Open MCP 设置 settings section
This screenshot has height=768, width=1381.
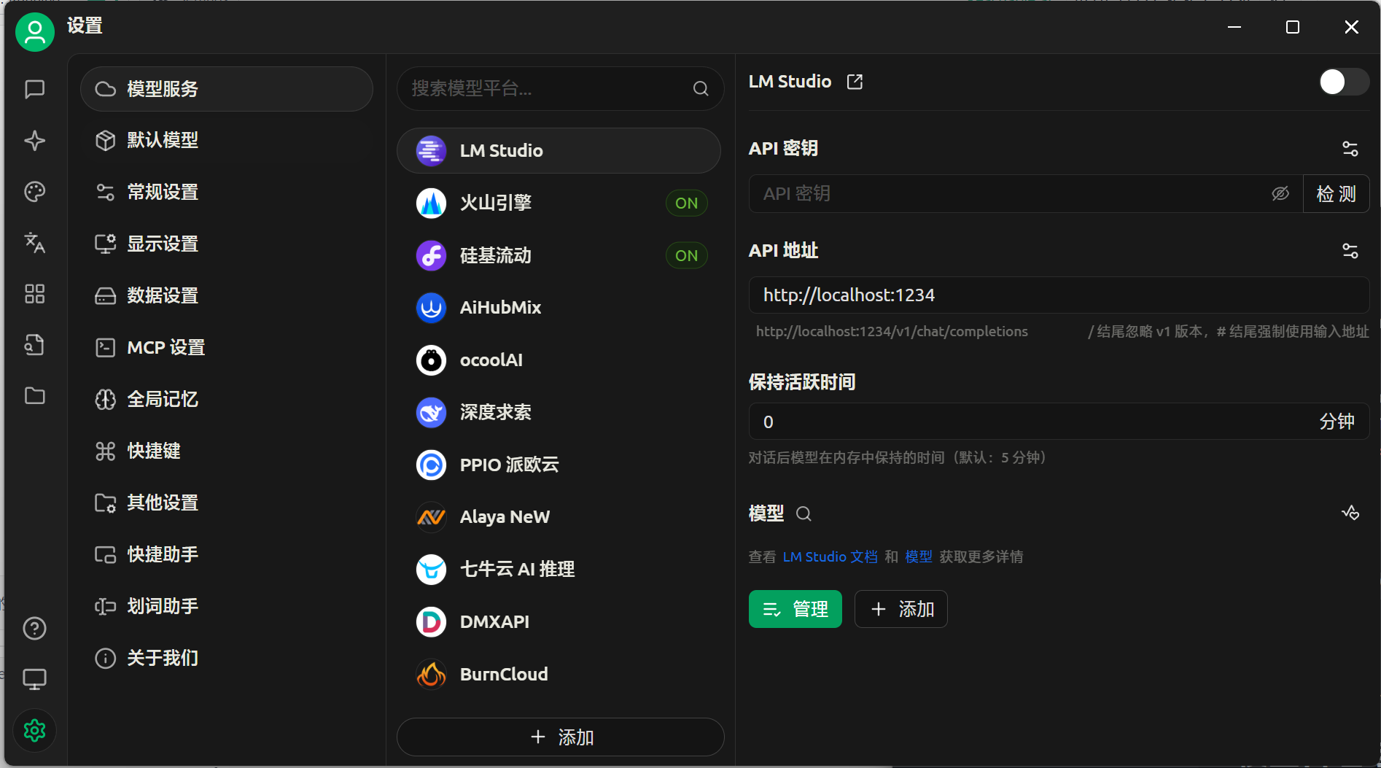(x=227, y=347)
